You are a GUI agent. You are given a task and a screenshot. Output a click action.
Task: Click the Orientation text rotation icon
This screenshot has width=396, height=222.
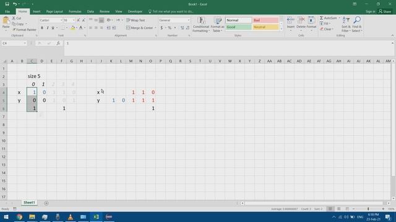tap(109, 20)
